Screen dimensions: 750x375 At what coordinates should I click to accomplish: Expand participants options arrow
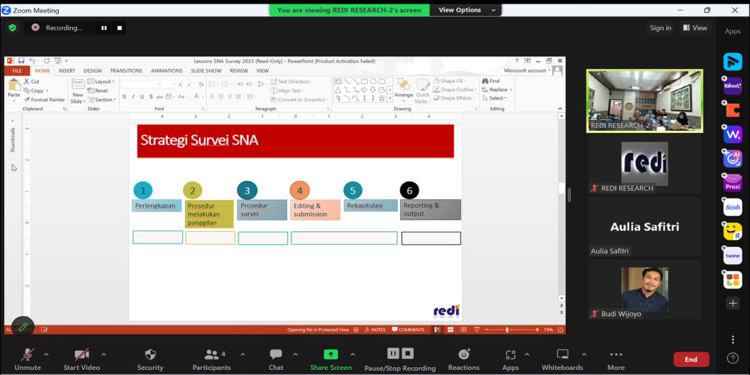pyautogui.click(x=243, y=355)
